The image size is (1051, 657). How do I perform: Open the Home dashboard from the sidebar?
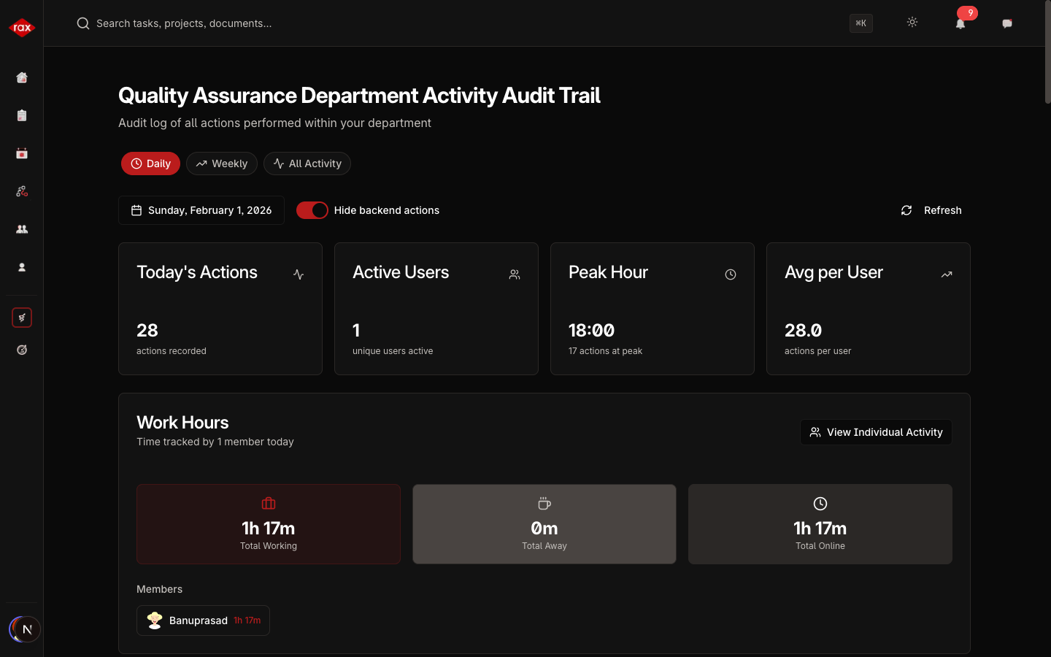coord(21,77)
